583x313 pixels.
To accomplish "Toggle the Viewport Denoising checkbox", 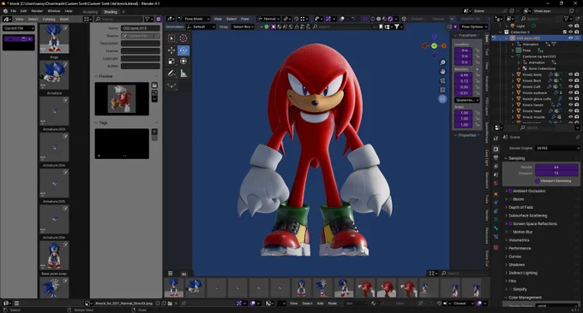I will (x=538, y=180).
